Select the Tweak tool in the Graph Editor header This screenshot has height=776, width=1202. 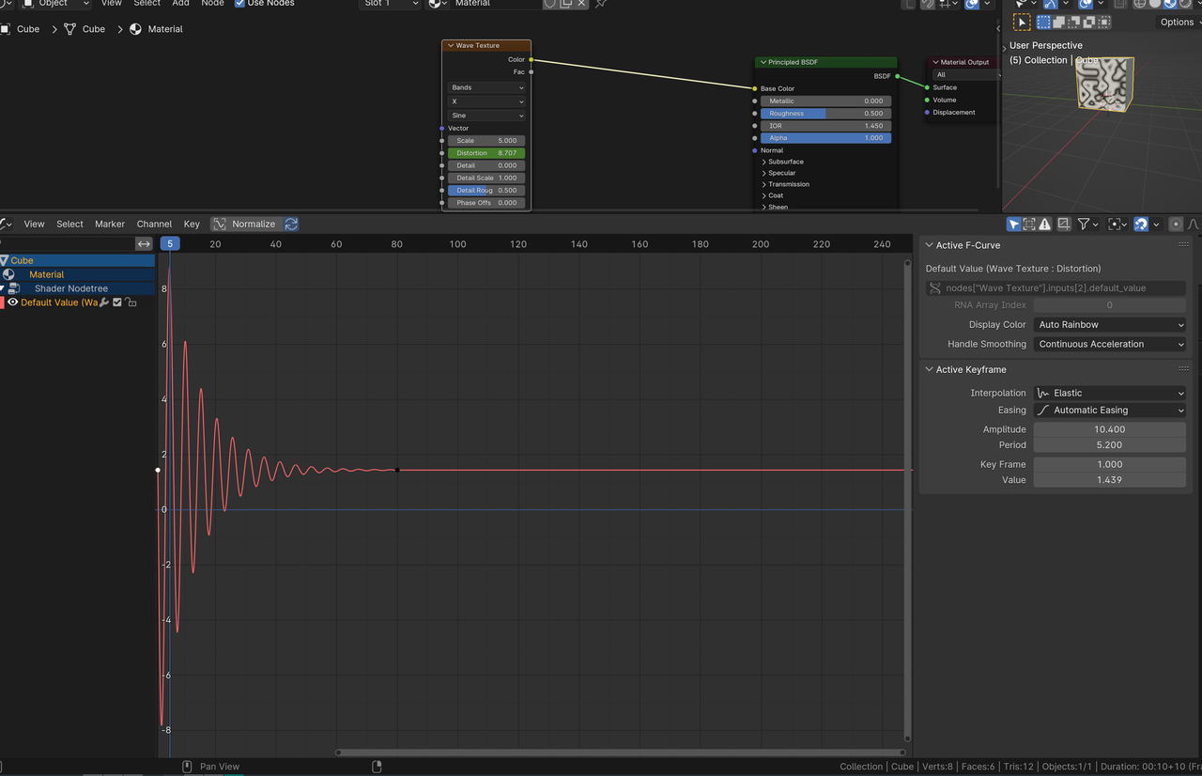1013,224
